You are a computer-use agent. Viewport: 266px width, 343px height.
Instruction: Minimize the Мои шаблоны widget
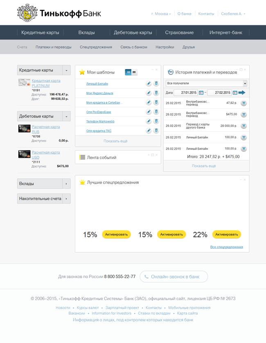[153, 69]
